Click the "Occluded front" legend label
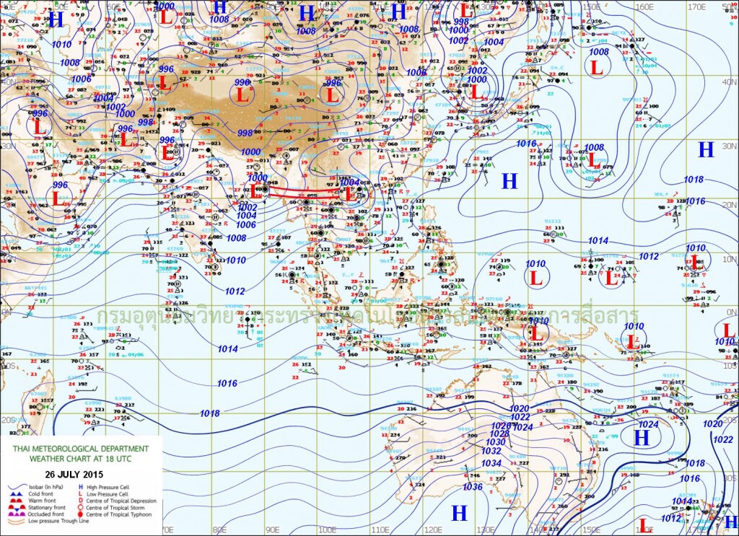 pos(45,514)
